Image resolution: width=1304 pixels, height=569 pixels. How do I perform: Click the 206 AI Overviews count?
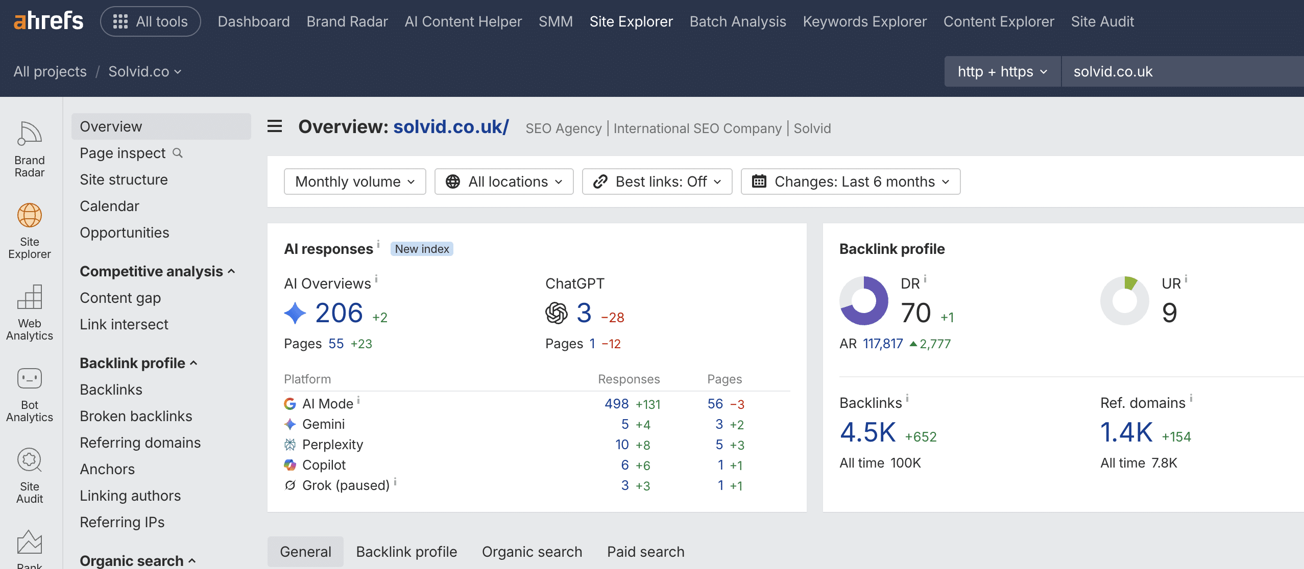click(x=339, y=313)
